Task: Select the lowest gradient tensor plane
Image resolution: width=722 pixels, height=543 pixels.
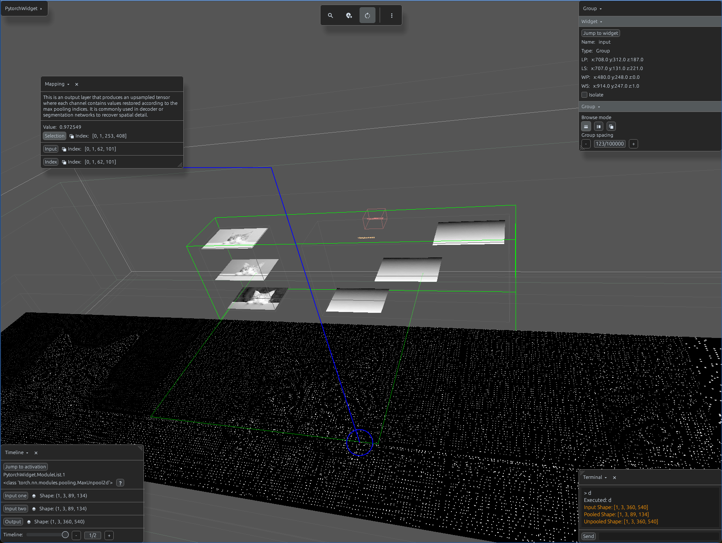Action: tap(358, 300)
